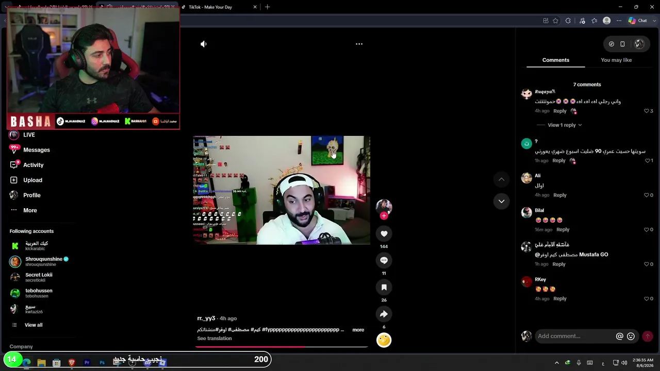Seek the video progress bar
The height and width of the screenshot is (371, 660).
282,347
